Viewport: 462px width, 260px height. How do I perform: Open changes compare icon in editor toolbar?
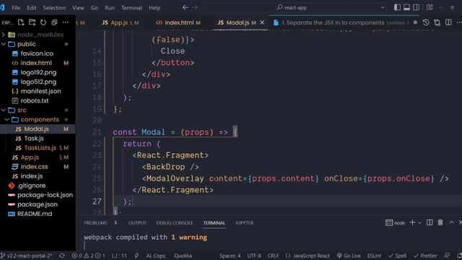coord(437,22)
